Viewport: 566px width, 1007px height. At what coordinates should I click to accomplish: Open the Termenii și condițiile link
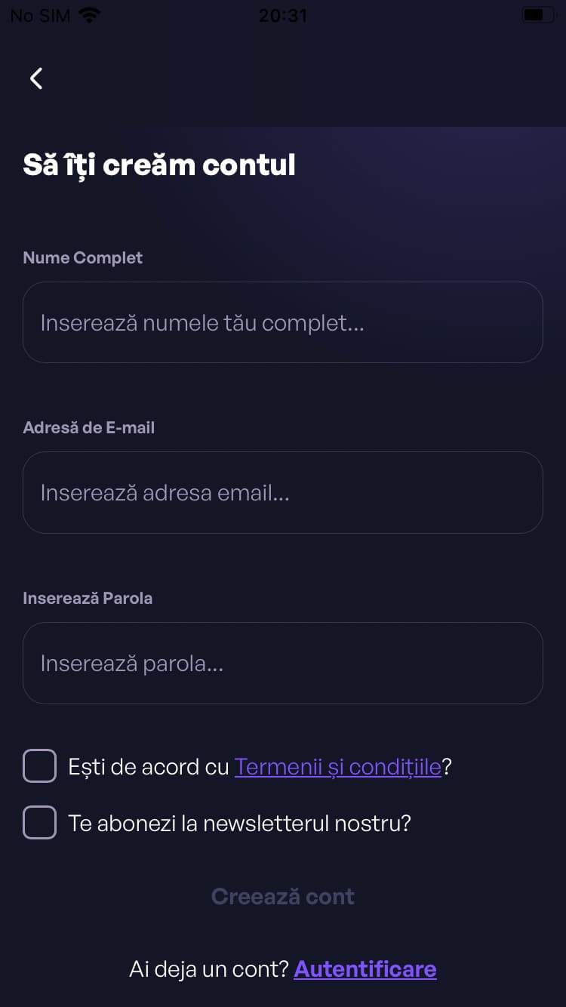point(337,767)
